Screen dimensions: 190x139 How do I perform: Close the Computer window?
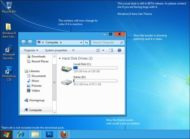[x=119, y=34]
